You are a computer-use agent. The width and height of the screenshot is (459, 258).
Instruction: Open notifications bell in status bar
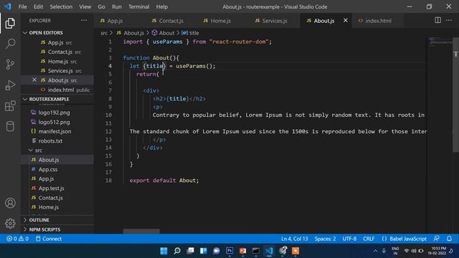[x=449, y=239]
